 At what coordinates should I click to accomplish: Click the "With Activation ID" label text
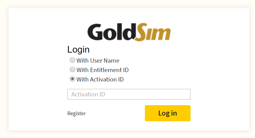(100, 79)
